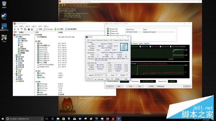This screenshot has height=121, width=216.
Task: Toggle CPU Core #3 graph checkbox
Action: click(150, 47)
